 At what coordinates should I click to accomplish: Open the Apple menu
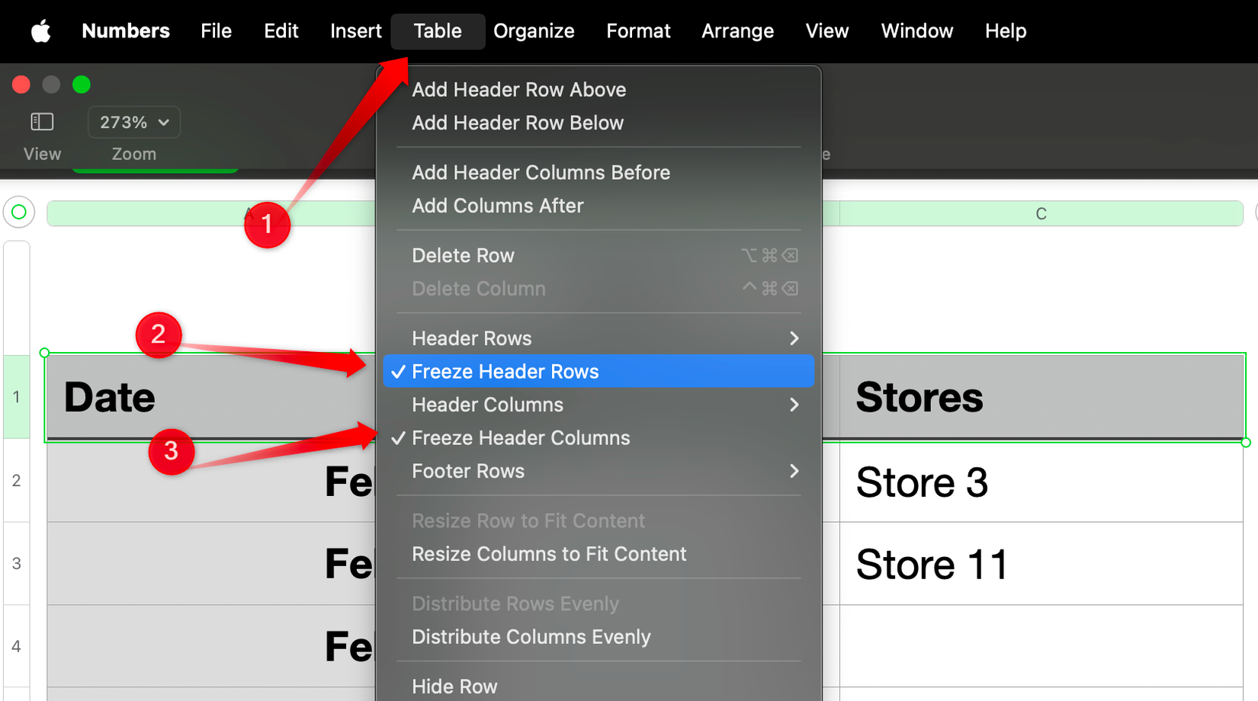click(40, 31)
